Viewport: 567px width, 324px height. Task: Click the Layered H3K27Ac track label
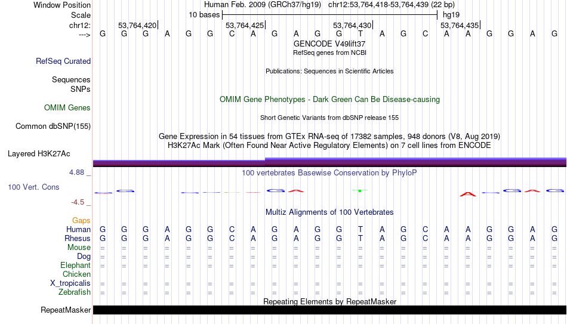tap(39, 154)
